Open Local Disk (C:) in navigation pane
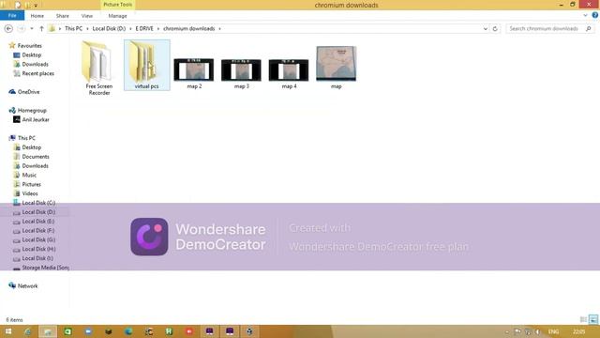Viewport: 600px width, 338px height. pyautogui.click(x=35, y=203)
